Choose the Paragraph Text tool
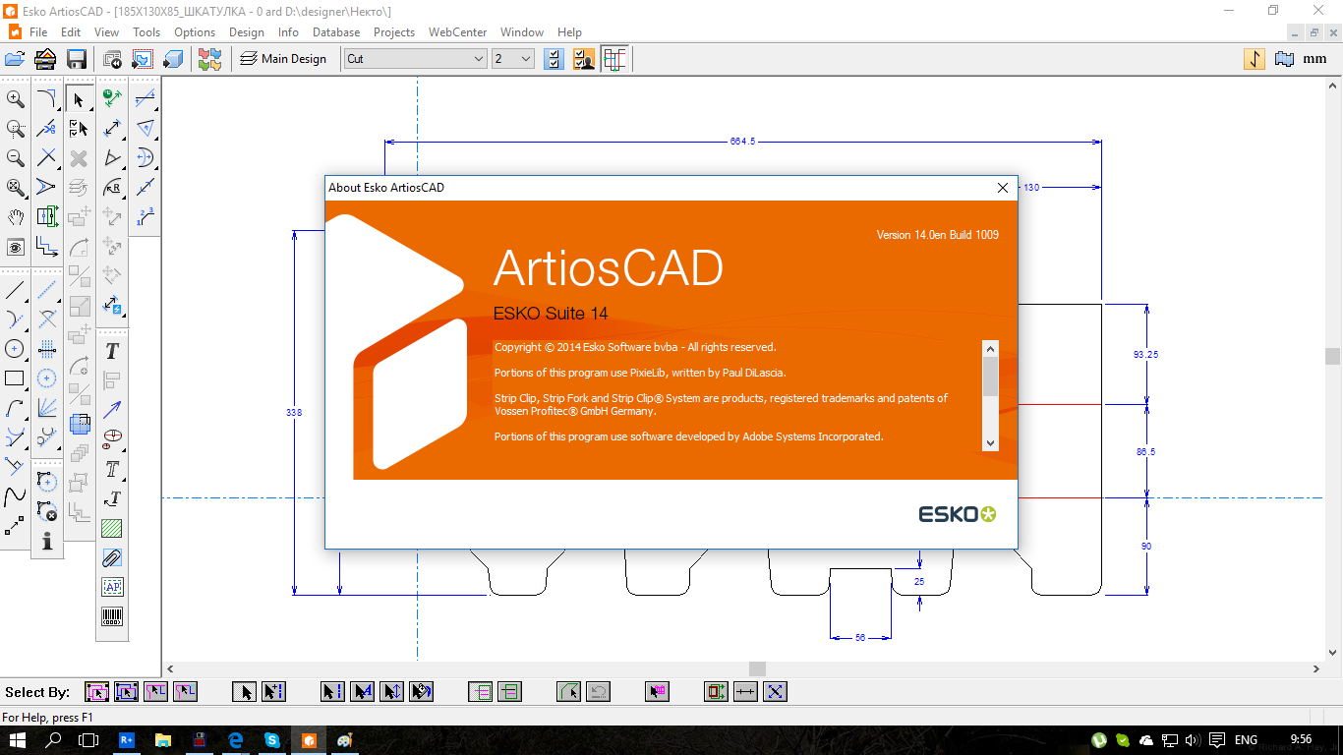The width and height of the screenshot is (1343, 755). point(112,469)
